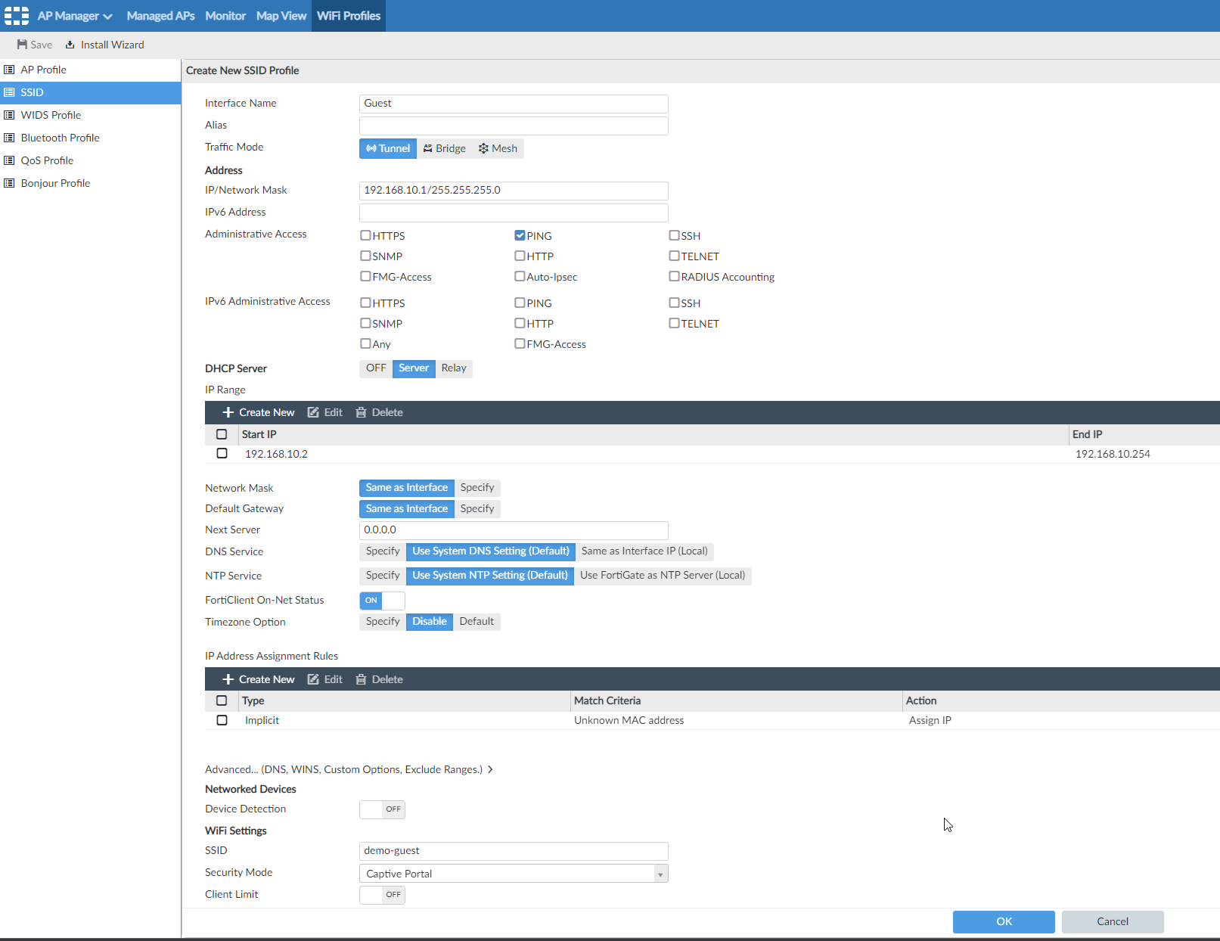Image resolution: width=1220 pixels, height=941 pixels.
Task: Click Create New plus in IP Range
Action: pyautogui.click(x=228, y=412)
